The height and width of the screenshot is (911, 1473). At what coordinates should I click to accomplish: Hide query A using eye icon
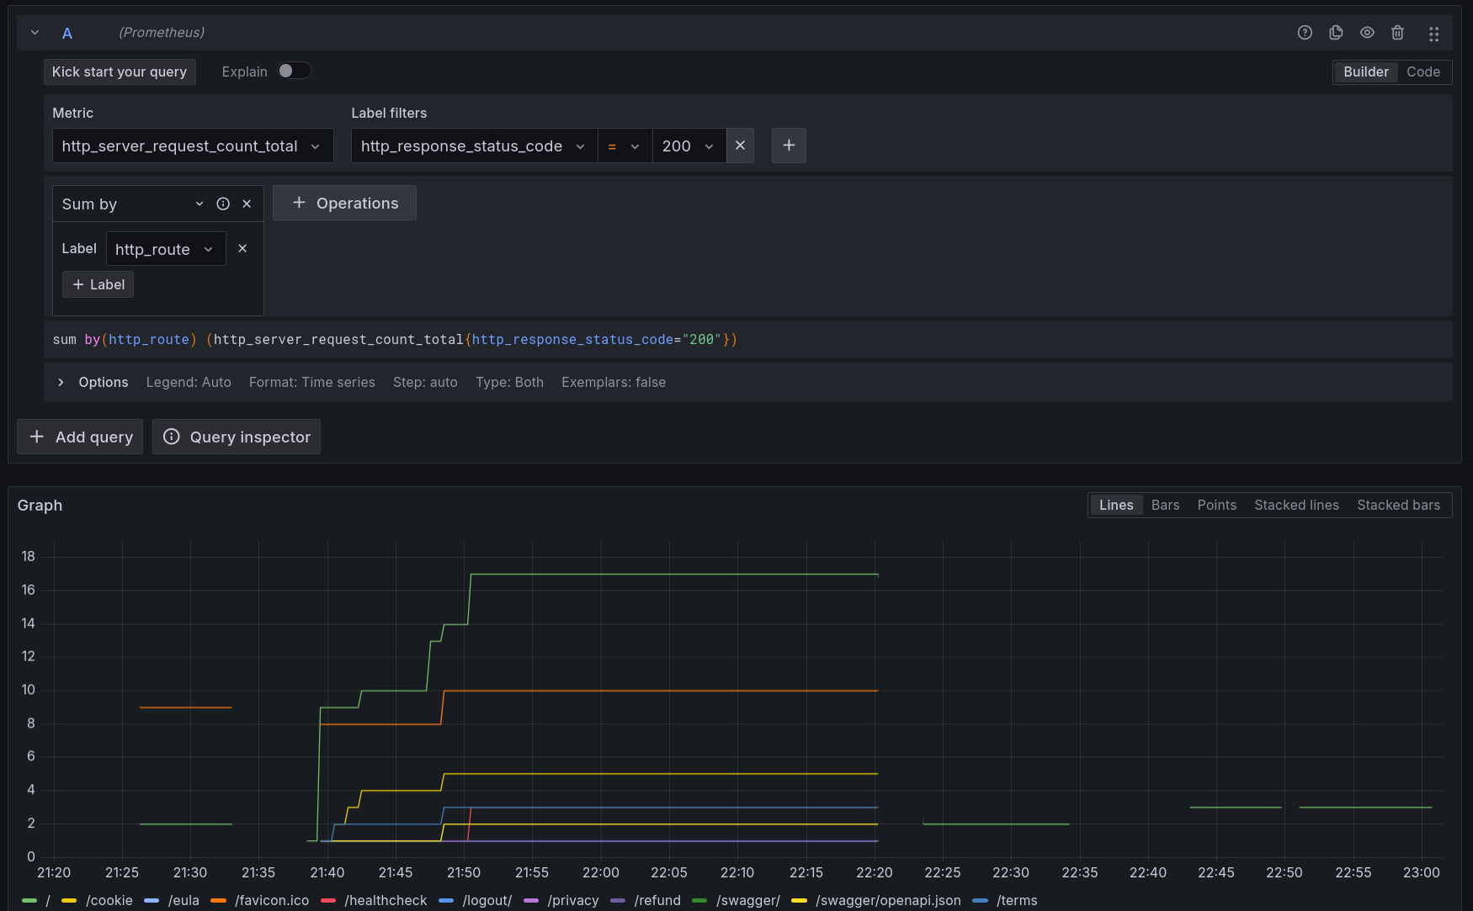coord(1367,33)
